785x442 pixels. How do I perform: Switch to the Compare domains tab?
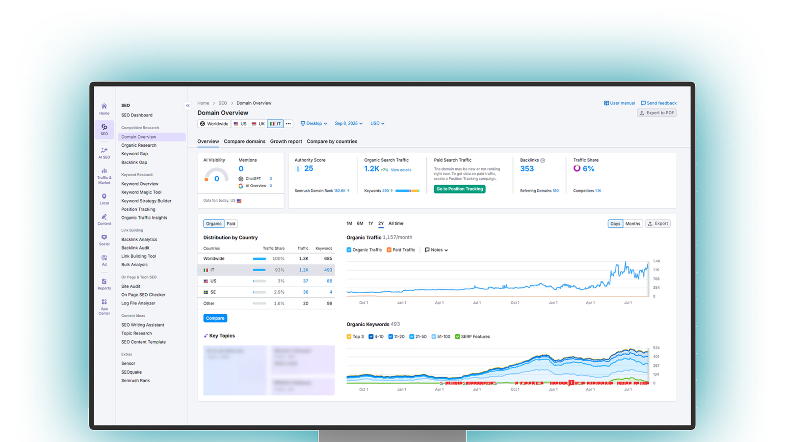point(244,141)
